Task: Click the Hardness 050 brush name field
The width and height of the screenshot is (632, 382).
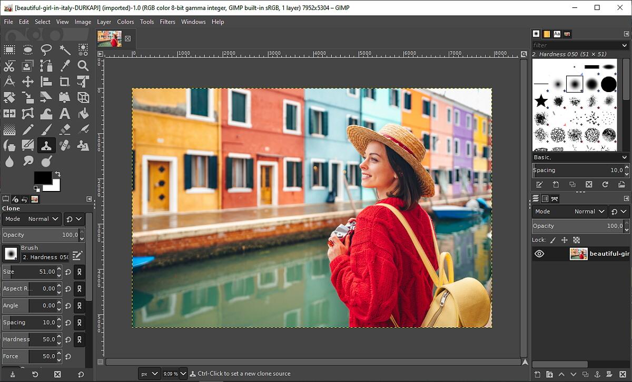Action: pyautogui.click(x=45, y=257)
